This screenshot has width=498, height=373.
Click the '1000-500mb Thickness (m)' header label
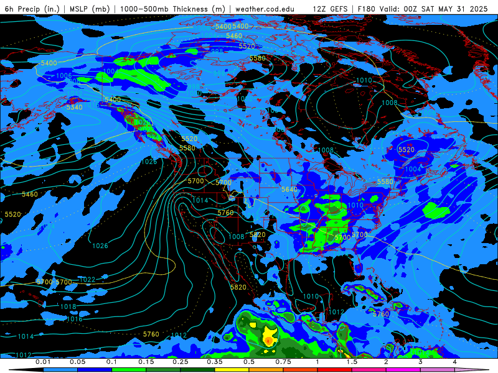tap(172, 9)
